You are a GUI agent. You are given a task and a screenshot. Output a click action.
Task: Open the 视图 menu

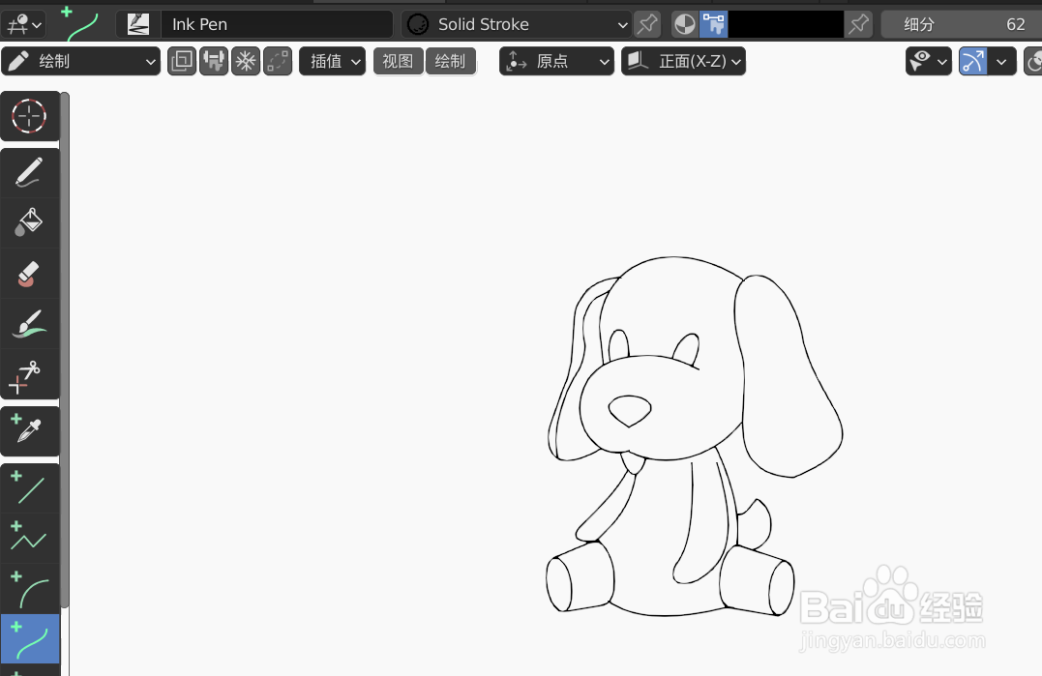pos(398,61)
